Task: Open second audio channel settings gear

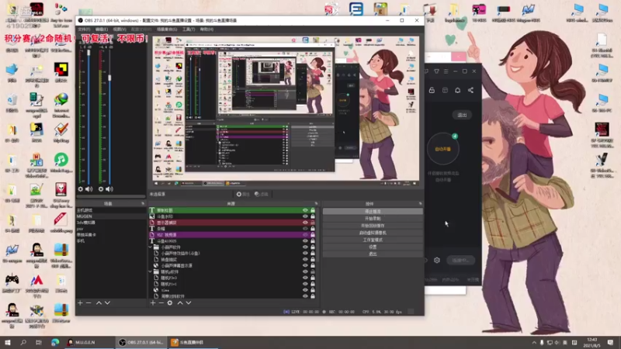Action: (101, 189)
